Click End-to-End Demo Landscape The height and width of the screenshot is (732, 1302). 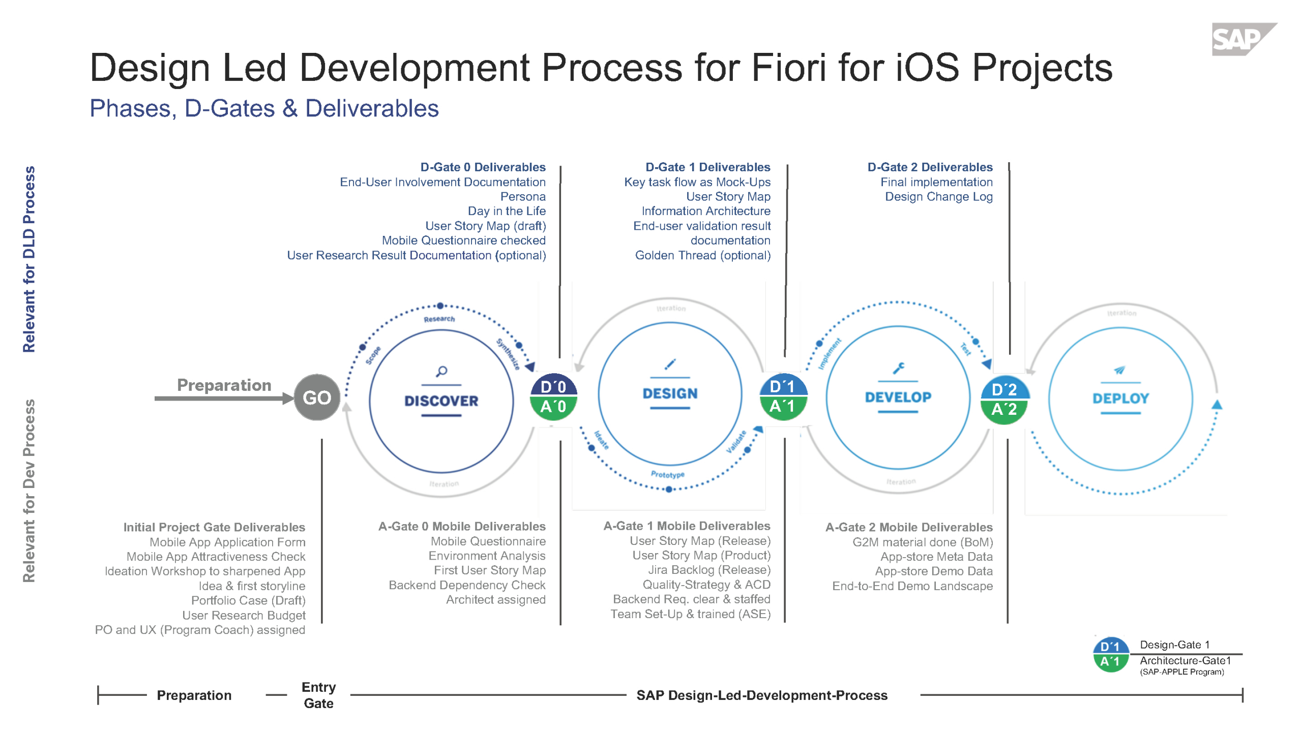click(912, 586)
